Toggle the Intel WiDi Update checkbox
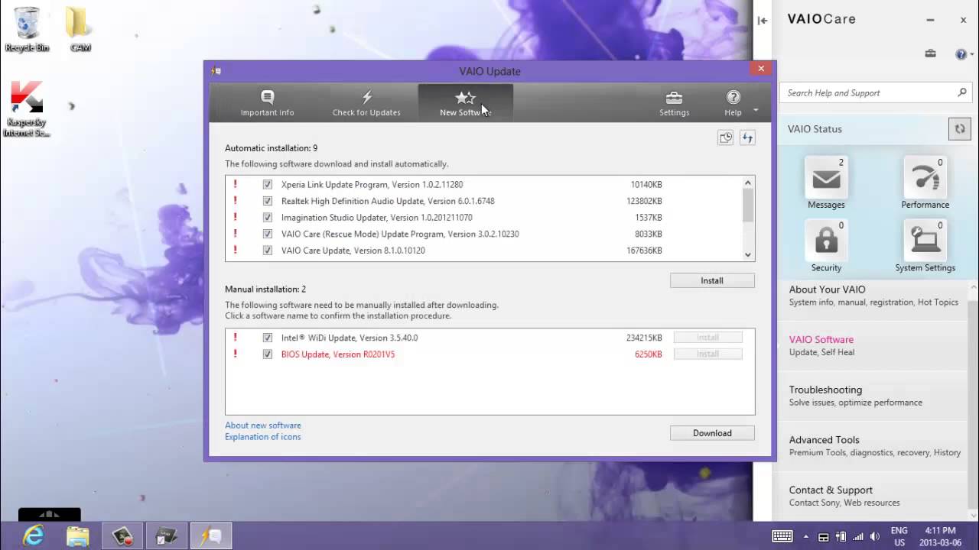 click(268, 338)
